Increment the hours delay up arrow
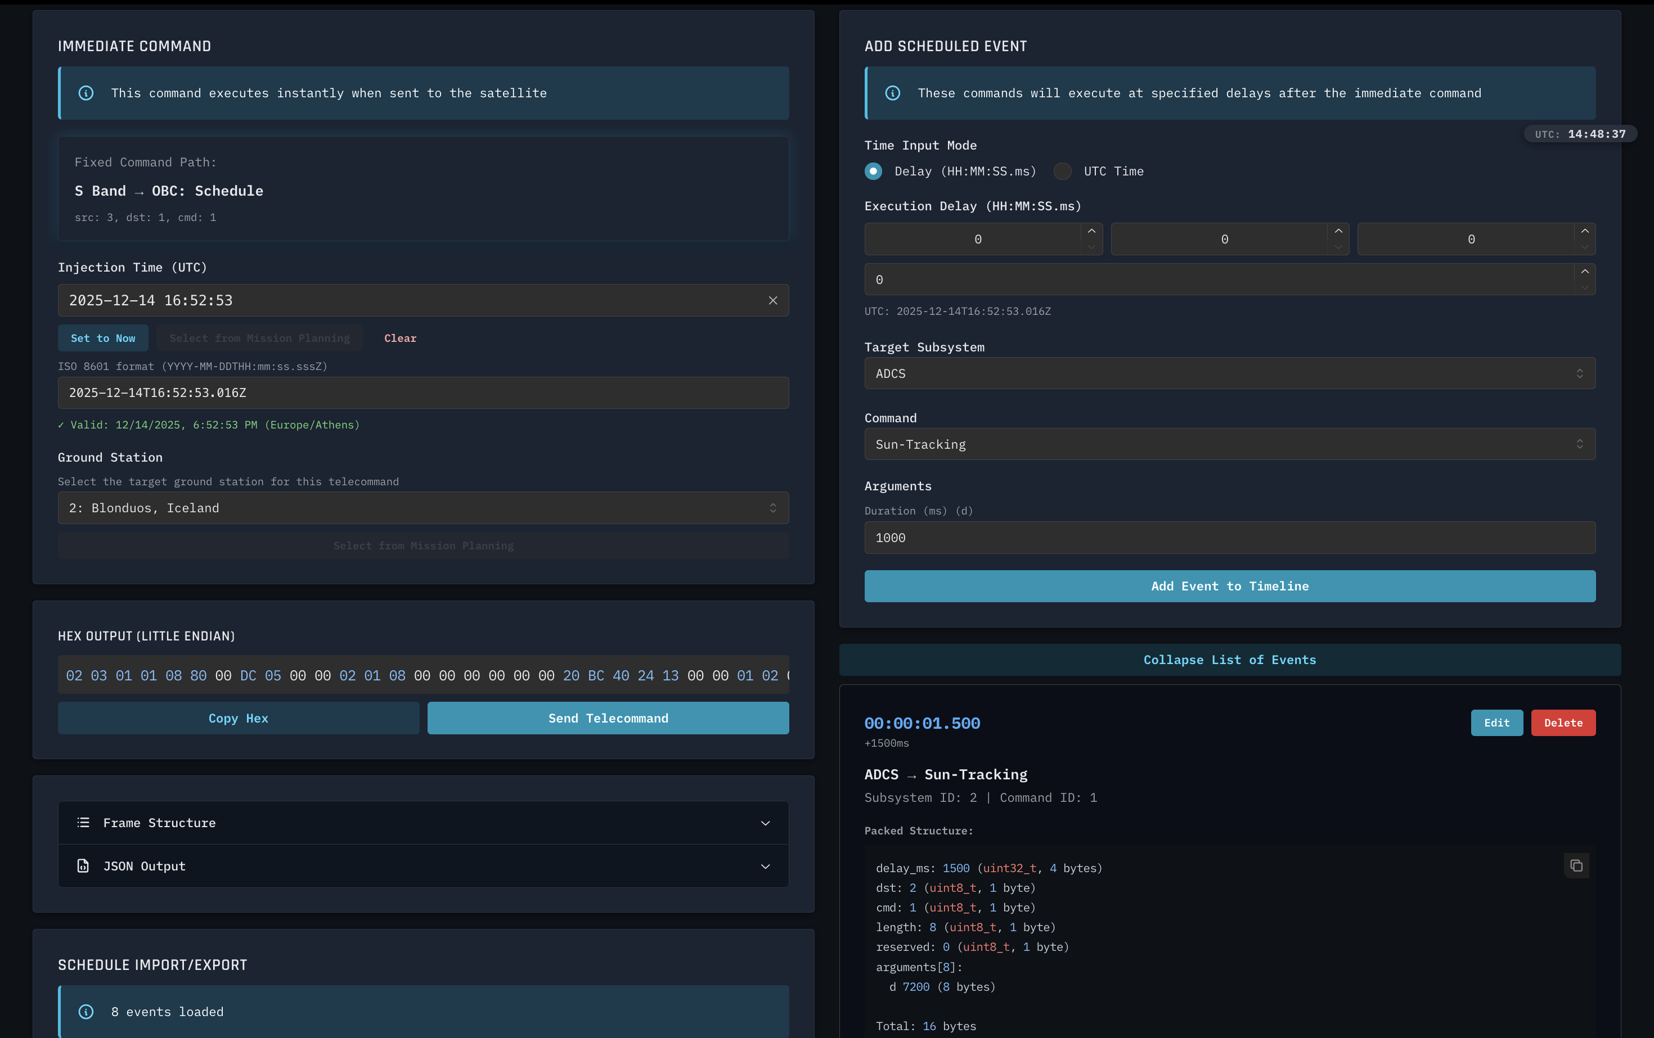 (x=1091, y=231)
